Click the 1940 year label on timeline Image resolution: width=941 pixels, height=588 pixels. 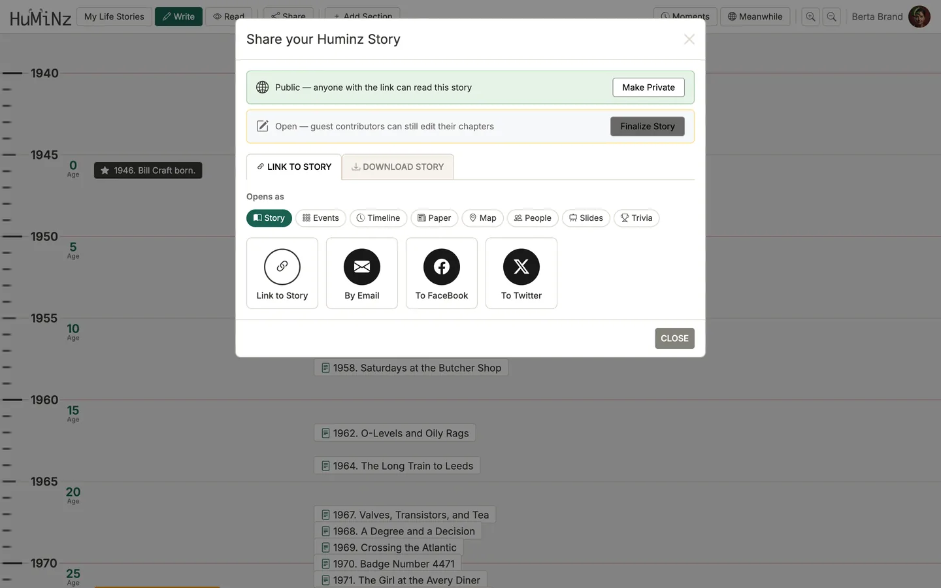[x=44, y=73]
